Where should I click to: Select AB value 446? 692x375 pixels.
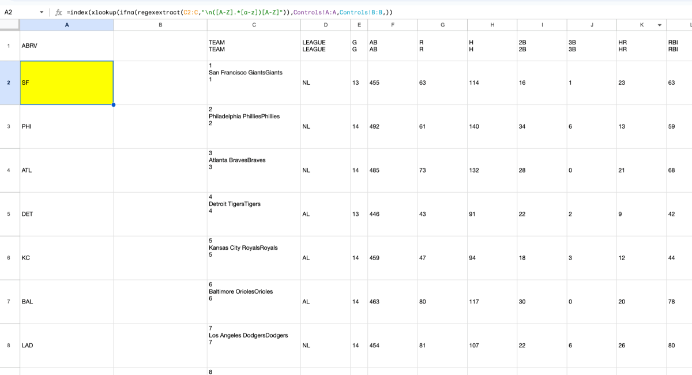click(393, 214)
